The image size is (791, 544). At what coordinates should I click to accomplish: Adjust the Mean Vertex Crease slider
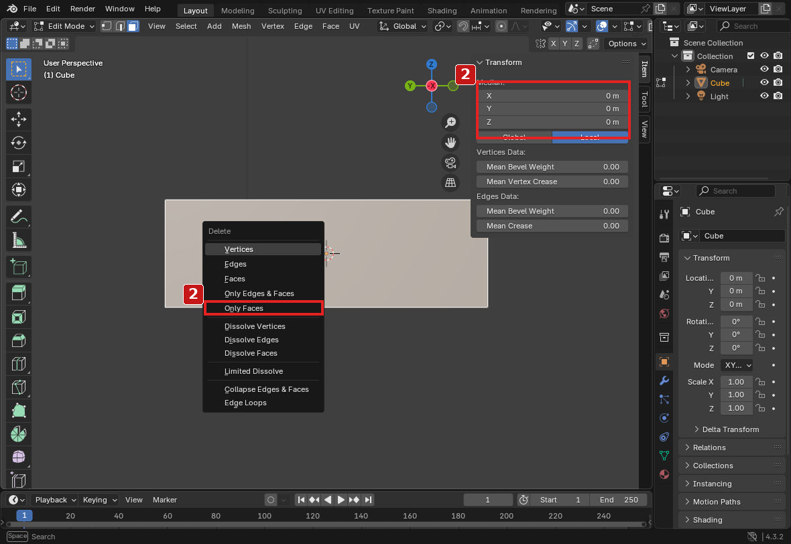tap(552, 182)
